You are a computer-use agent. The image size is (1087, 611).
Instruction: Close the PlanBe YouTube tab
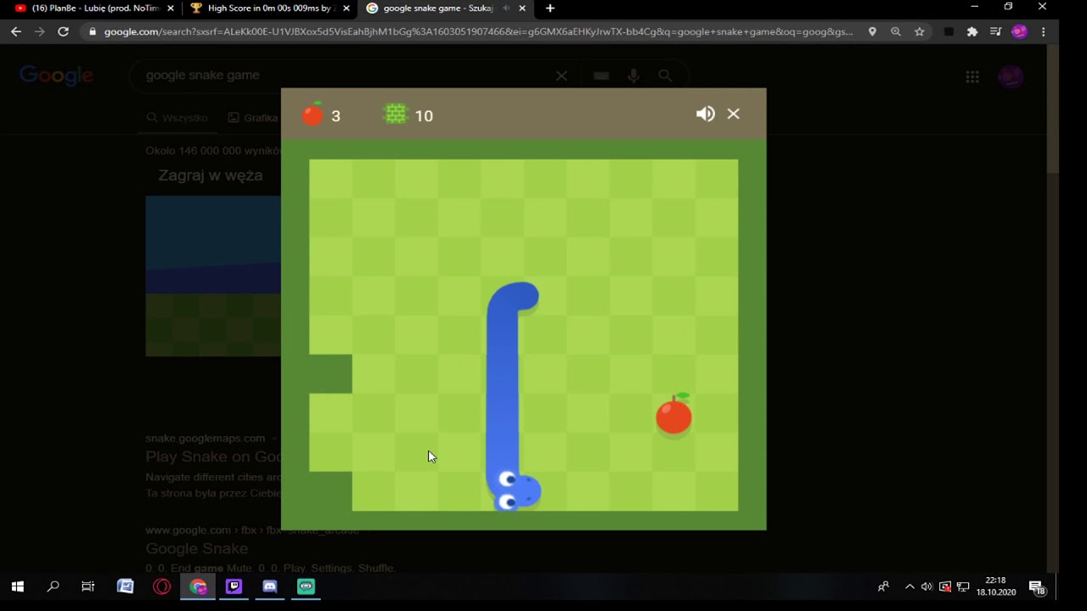point(170,8)
